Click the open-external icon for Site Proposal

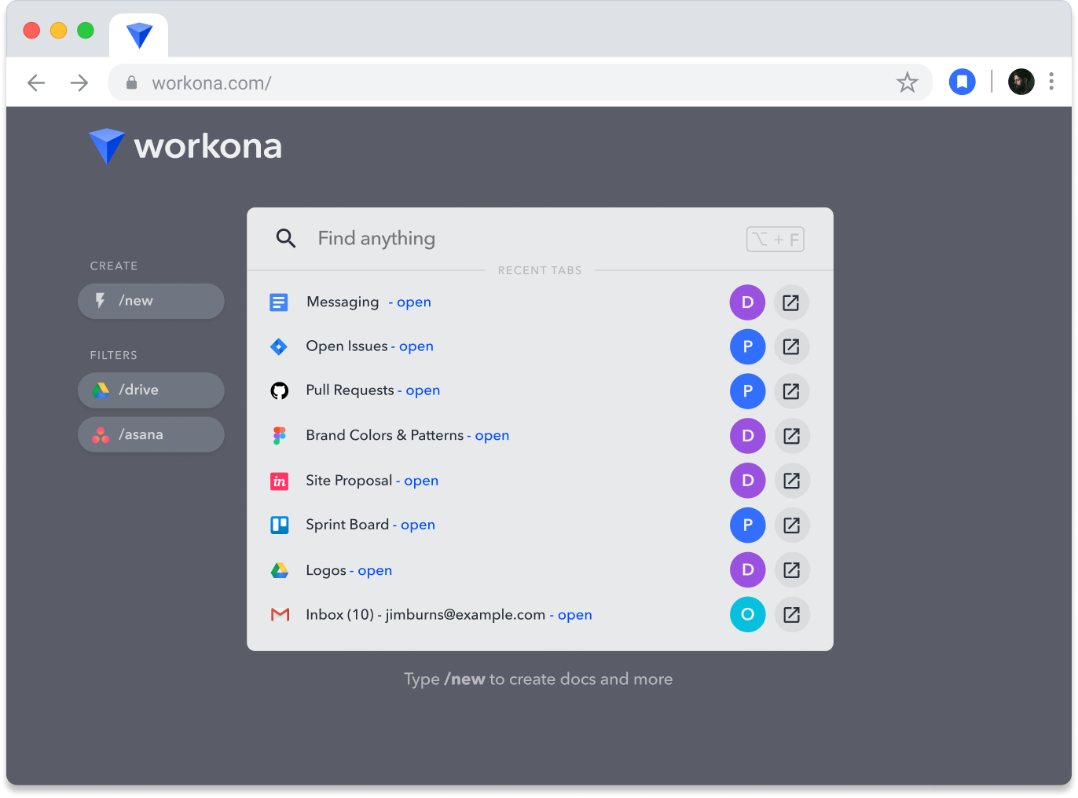[792, 481]
